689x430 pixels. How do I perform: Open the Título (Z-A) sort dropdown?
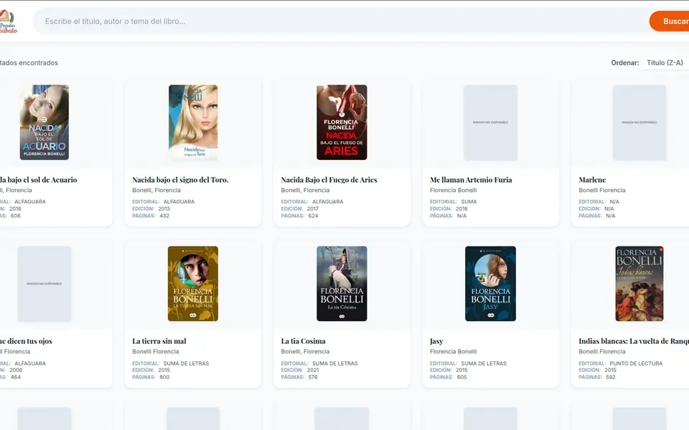click(666, 63)
